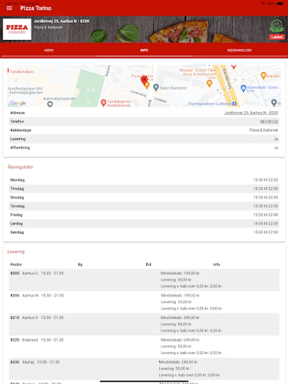Select the Onsdag opening hours row
This screenshot has height=384, width=288.
(x=144, y=198)
